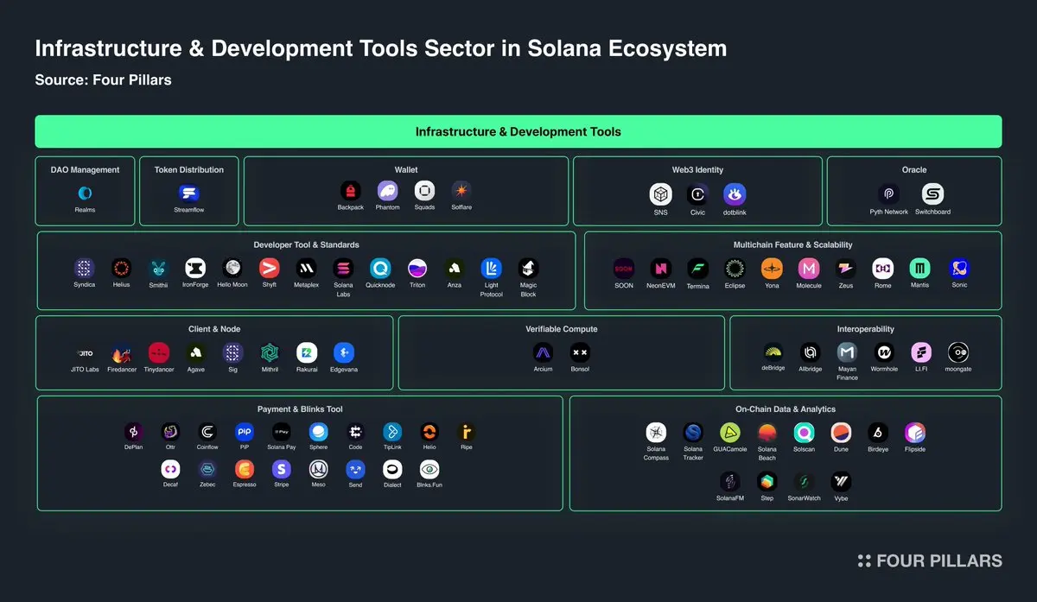This screenshot has width=1037, height=602.
Task: Click the Rakurai icon
Action: click(307, 352)
